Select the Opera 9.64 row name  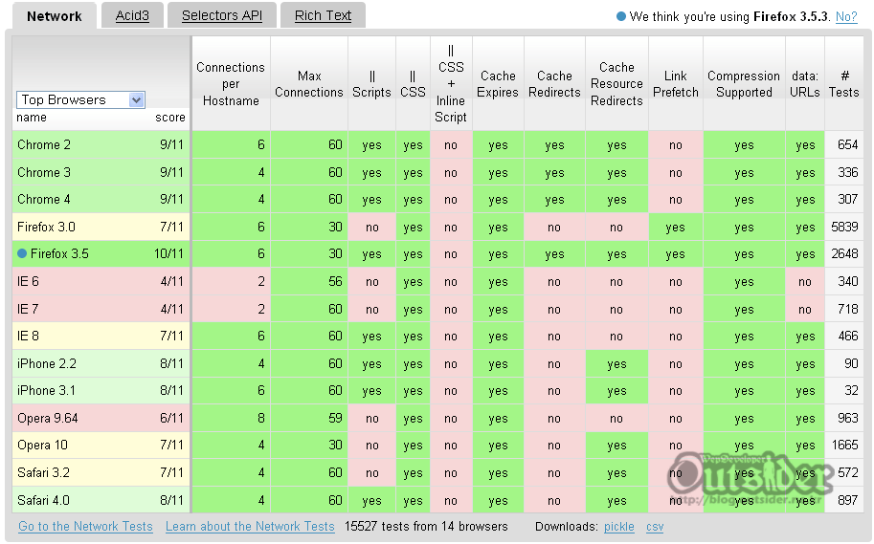point(47,418)
